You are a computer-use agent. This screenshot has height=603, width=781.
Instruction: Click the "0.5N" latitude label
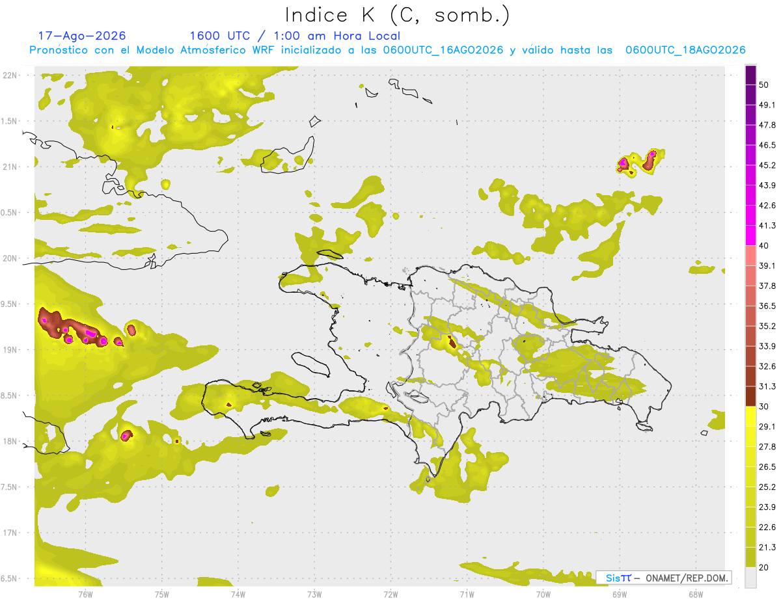pyautogui.click(x=10, y=213)
